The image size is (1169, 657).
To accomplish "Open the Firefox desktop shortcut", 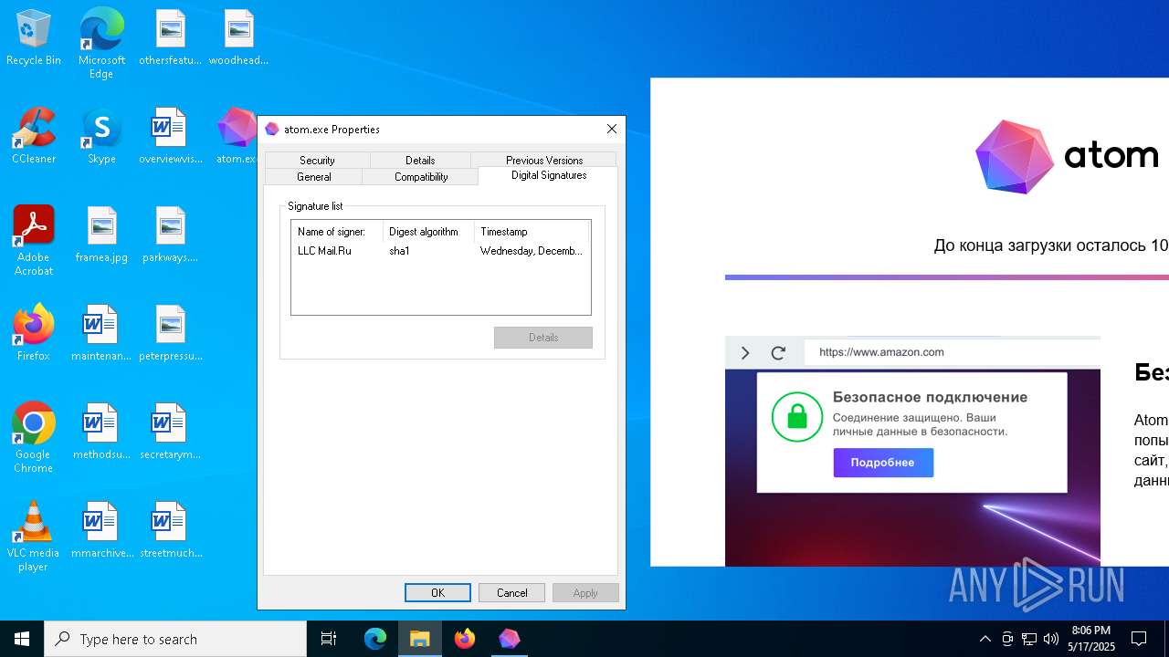I will 34,334.
